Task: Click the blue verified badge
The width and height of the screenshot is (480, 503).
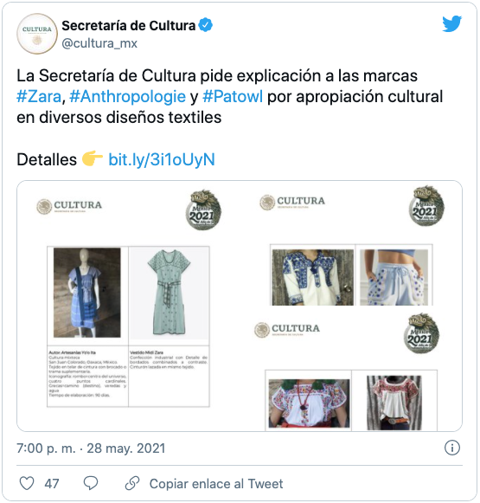Action: tap(205, 25)
